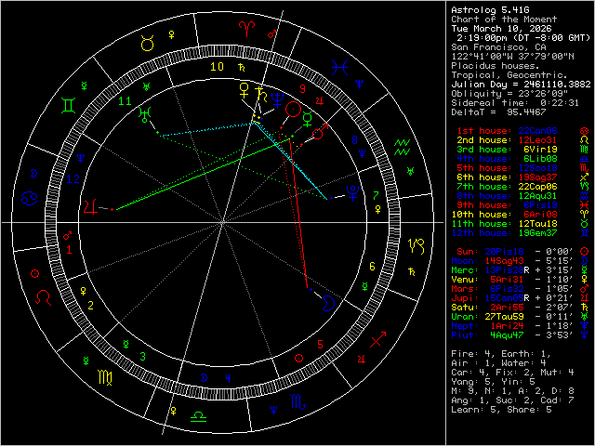Screen dimensions: 595x446
Task: Click the 'Tropical, Geocentric.' line
Action: (509, 74)
